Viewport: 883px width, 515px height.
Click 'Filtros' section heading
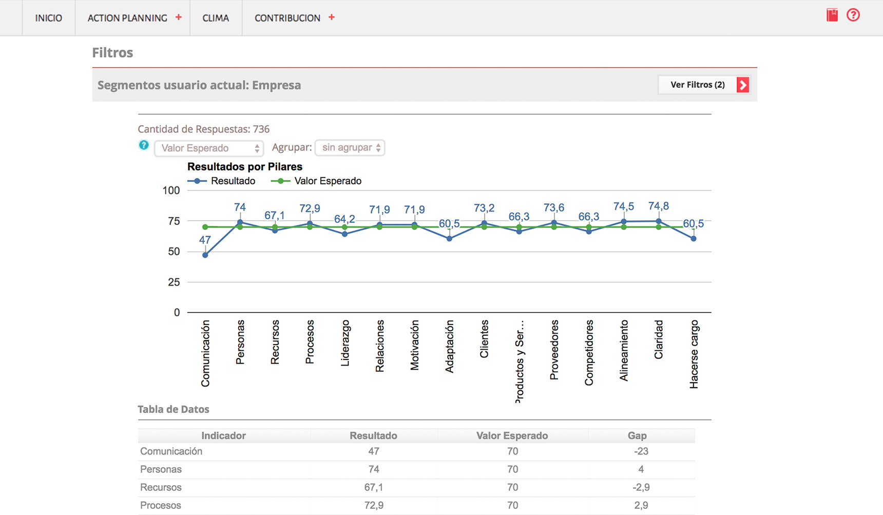click(112, 52)
